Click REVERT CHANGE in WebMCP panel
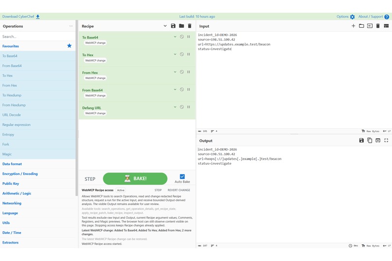Screen dimensions: 392x261 click(x=179, y=190)
